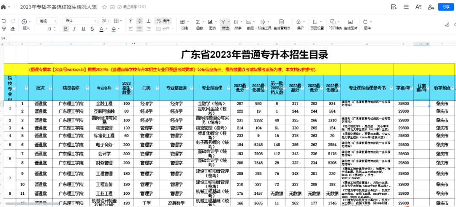Expand fill color dropdown arrow
This screenshot has height=207, width=456.
(119, 29)
